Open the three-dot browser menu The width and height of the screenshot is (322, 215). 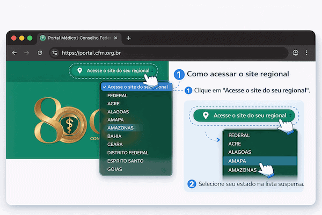coord(306,53)
